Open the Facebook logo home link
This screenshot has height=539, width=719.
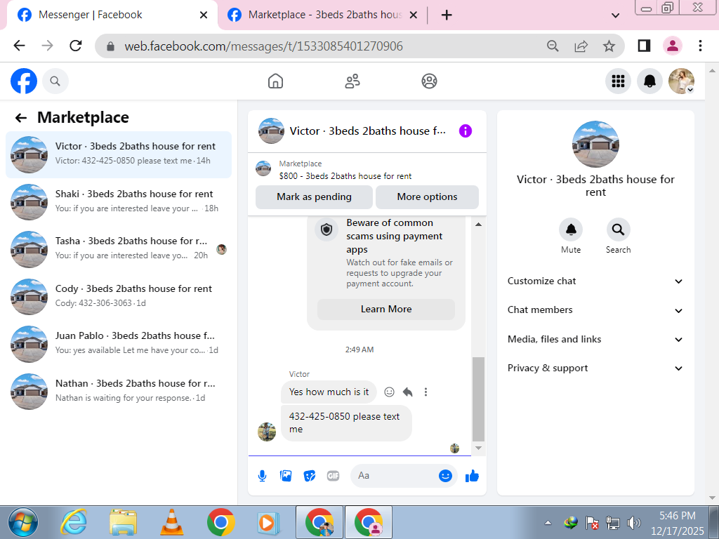pyautogui.click(x=24, y=81)
